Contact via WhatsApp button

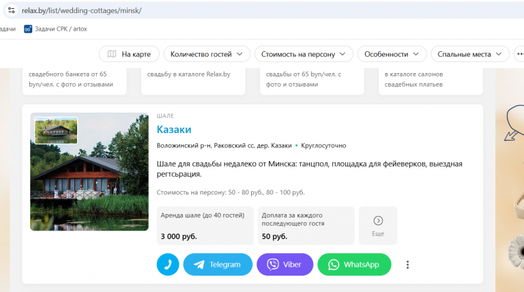[x=354, y=265]
